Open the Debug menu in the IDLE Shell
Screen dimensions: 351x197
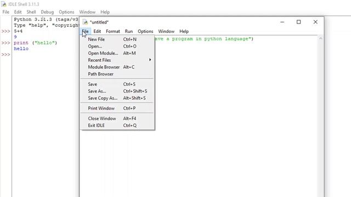(47, 12)
